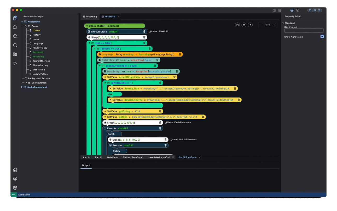Screen dimensions: 337x211
Task: Open the widgets grid icon in sidebar
Action: [x=15, y=54]
